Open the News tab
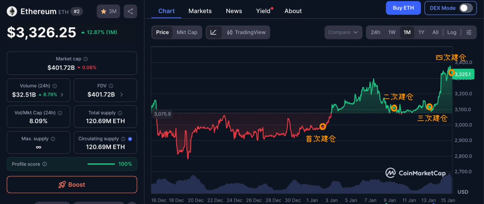This screenshot has height=204, width=484. (x=234, y=11)
